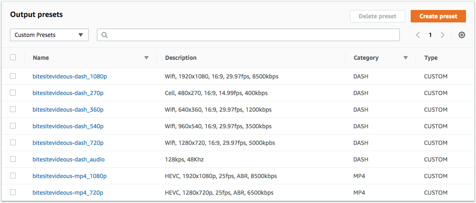Select page number 1 in pagination
Image resolution: width=476 pixels, height=203 pixels.
(x=430, y=35)
